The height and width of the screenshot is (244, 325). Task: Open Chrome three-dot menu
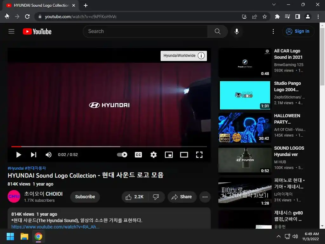coord(318,17)
